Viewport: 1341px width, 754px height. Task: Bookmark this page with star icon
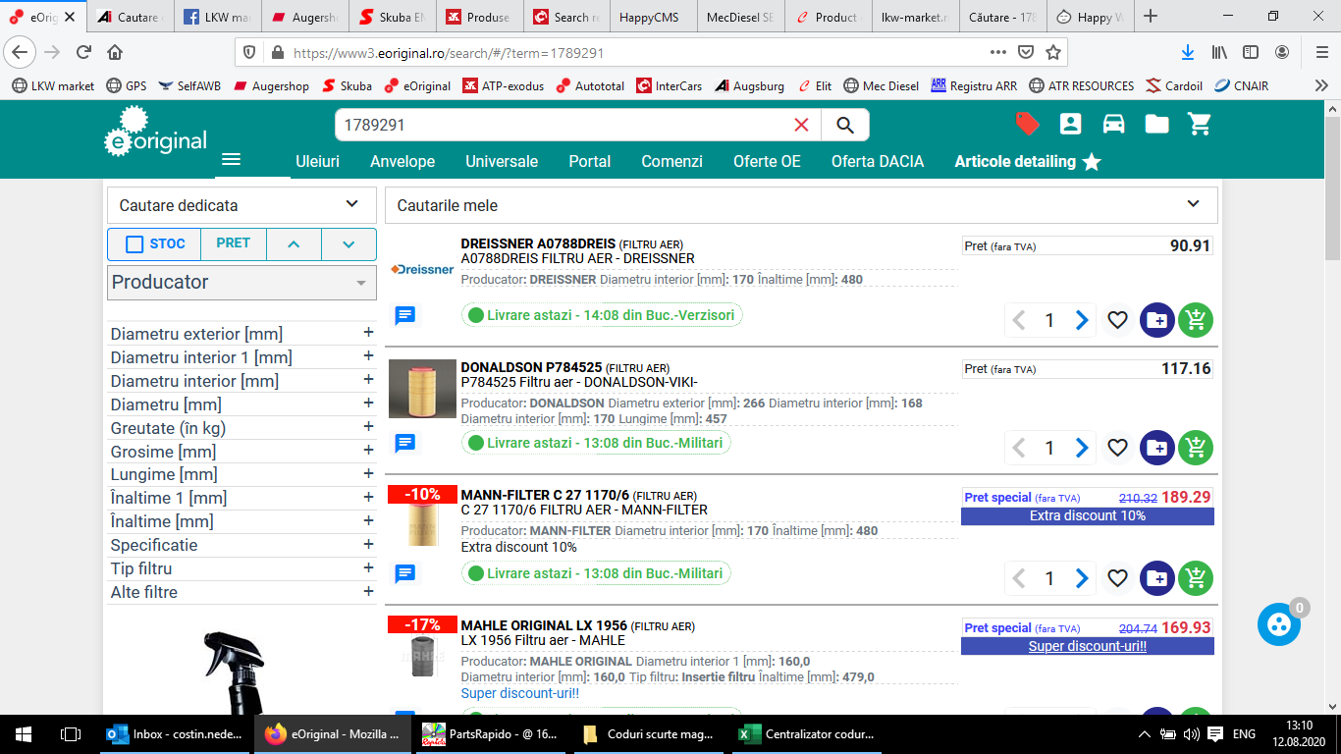[1053, 52]
